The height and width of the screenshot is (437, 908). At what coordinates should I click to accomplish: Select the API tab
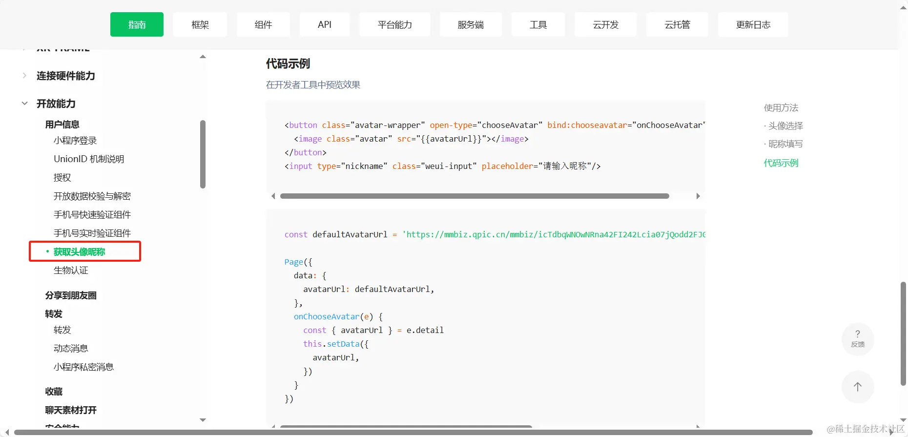pos(325,24)
